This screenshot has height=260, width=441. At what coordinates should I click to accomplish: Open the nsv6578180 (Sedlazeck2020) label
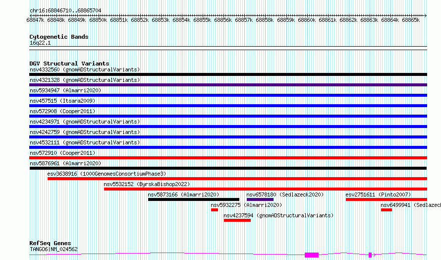tap(285, 195)
